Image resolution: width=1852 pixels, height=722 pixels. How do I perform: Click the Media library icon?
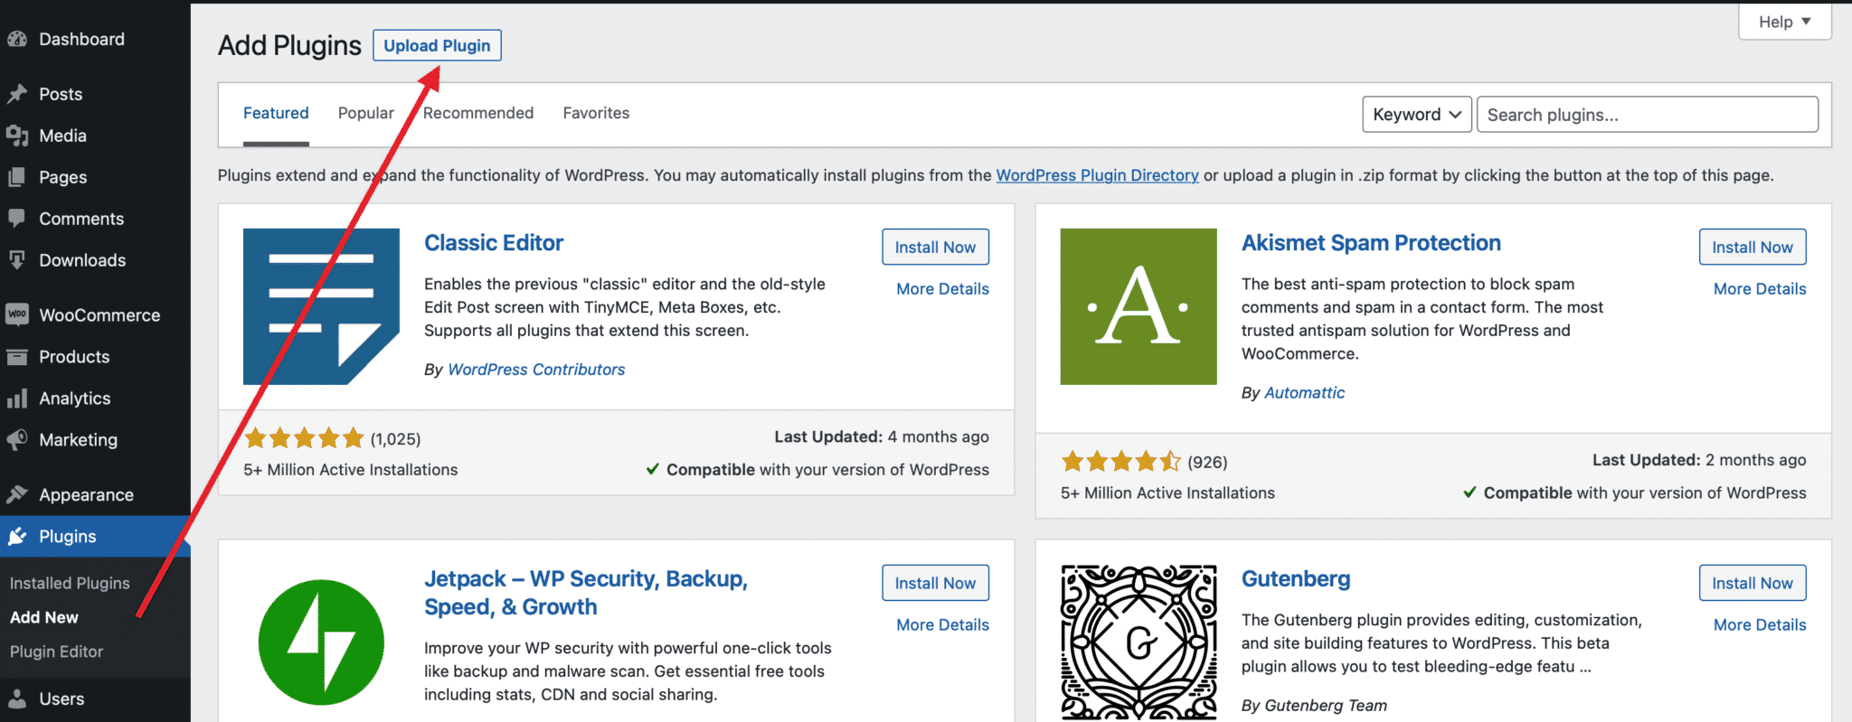(x=16, y=136)
